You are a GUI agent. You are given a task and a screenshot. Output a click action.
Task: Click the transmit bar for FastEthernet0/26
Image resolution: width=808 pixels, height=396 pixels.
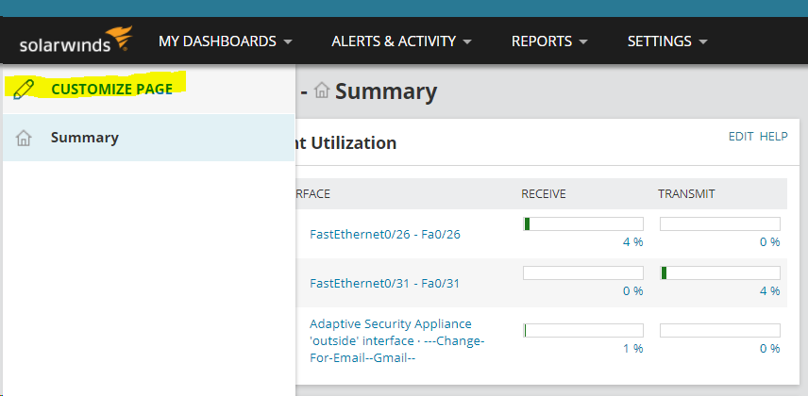pos(720,224)
